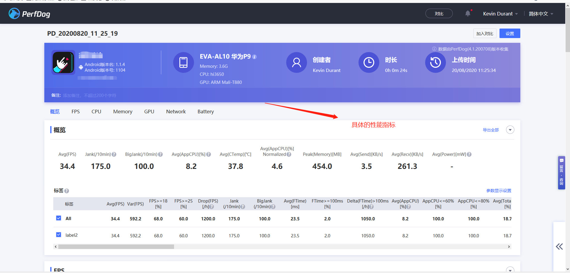
Task: Uncheck the label2 checkbox
Action: [x=59, y=235]
